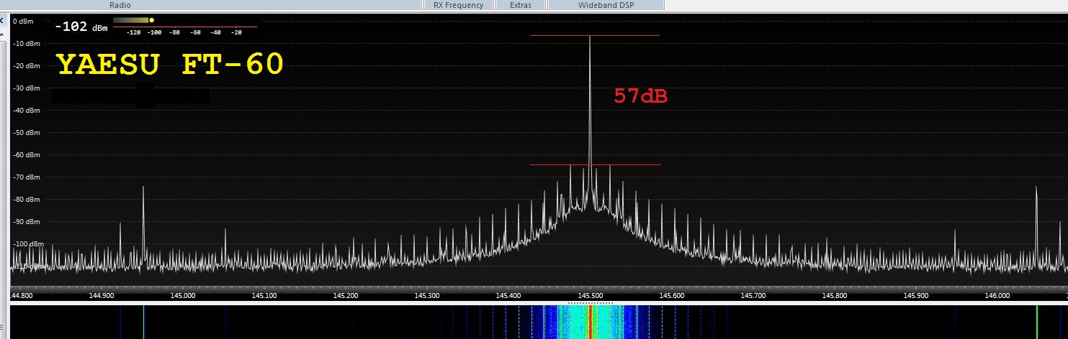The height and width of the screenshot is (339, 1068).
Task: Click the 145.600 frequency axis label
Action: click(x=671, y=295)
